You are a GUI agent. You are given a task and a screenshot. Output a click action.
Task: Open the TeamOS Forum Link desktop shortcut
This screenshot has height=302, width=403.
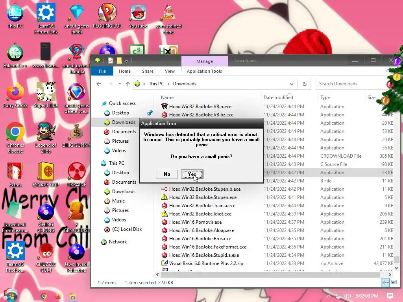[x=46, y=18]
